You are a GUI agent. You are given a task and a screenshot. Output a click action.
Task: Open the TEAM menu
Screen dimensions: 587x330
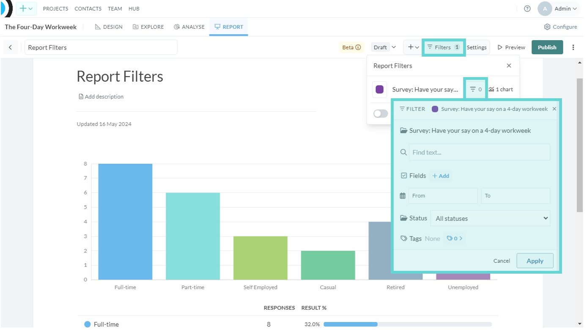click(115, 8)
